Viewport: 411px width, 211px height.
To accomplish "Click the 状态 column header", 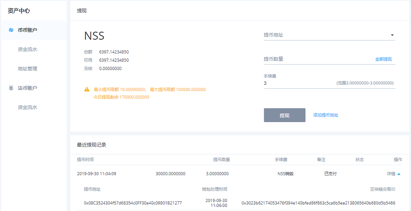I will [360, 159].
